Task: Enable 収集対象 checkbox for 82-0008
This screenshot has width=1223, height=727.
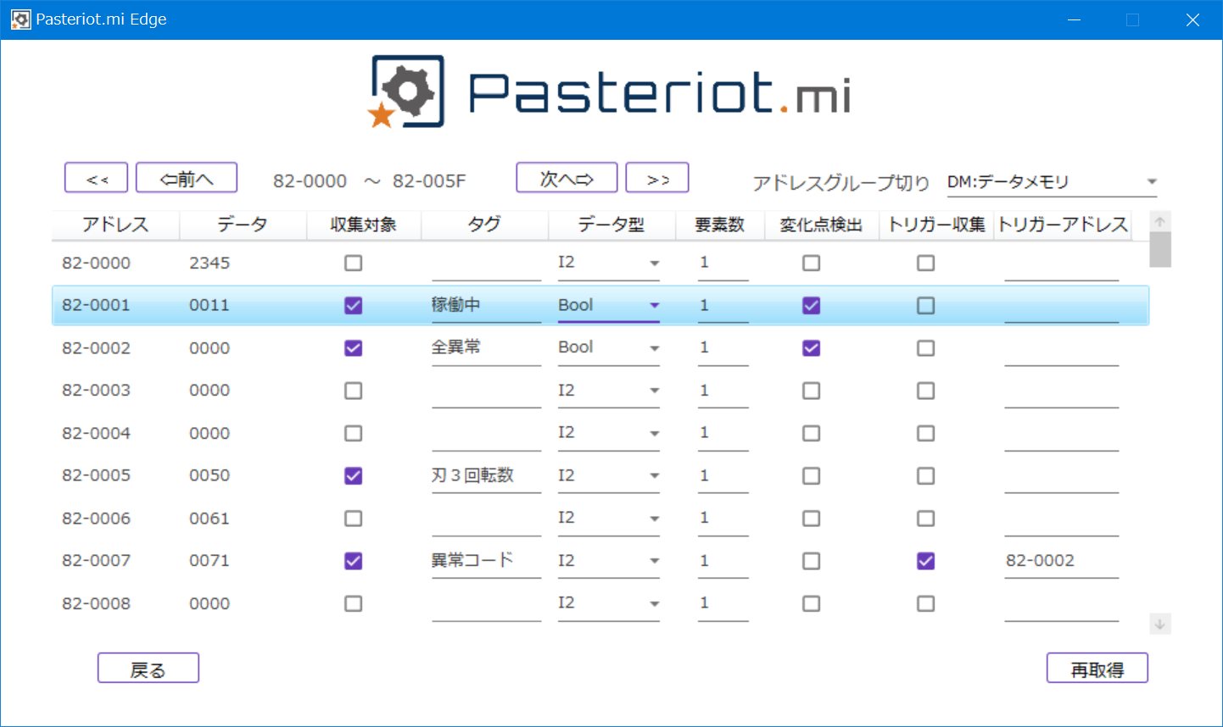Action: point(354,603)
